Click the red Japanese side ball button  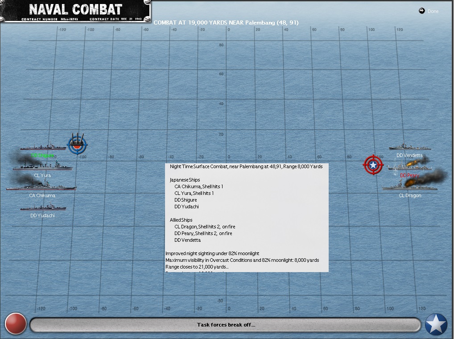pos(16,324)
